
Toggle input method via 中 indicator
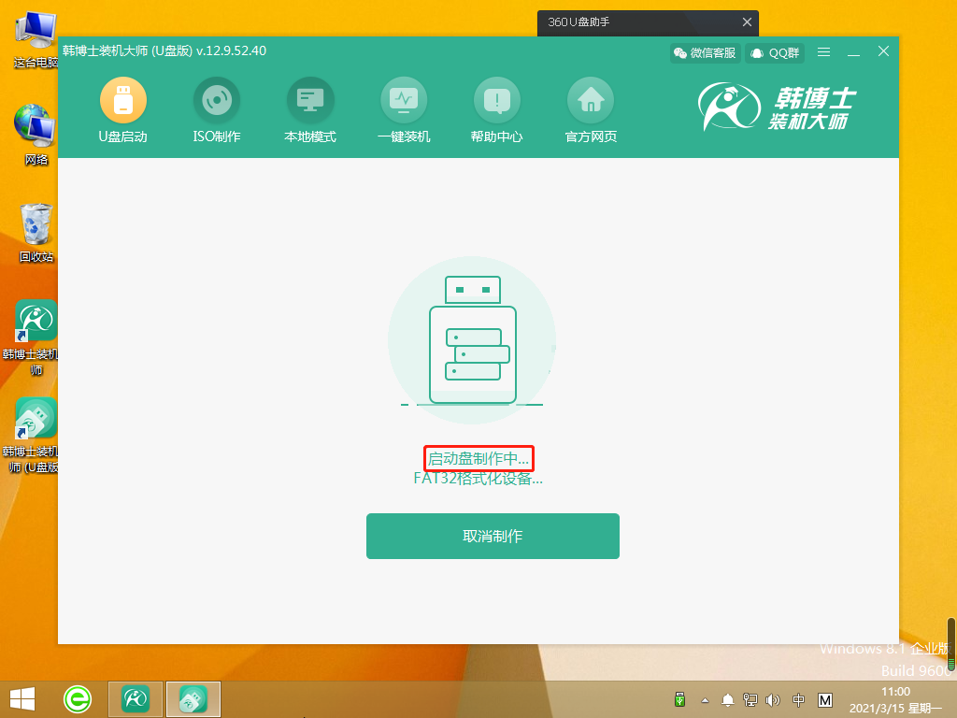point(799,698)
